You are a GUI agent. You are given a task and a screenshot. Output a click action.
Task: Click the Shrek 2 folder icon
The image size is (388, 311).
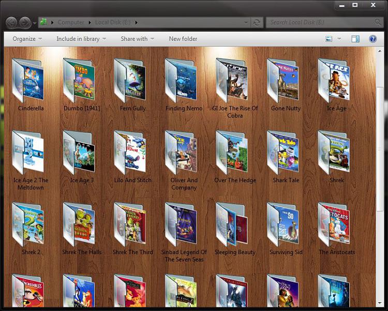click(x=28, y=225)
